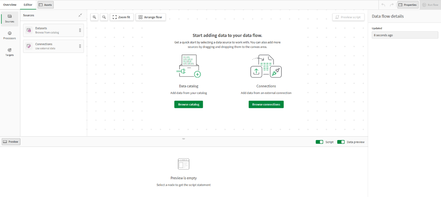Viewport: 441px width, 197px height.
Task: Switch to the Overview tab
Action: pos(10,5)
